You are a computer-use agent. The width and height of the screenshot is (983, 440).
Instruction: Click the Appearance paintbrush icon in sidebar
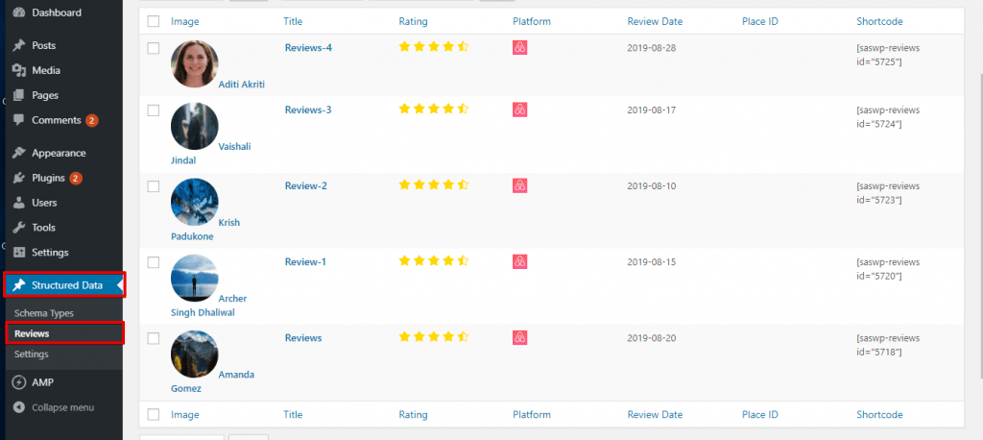click(19, 153)
